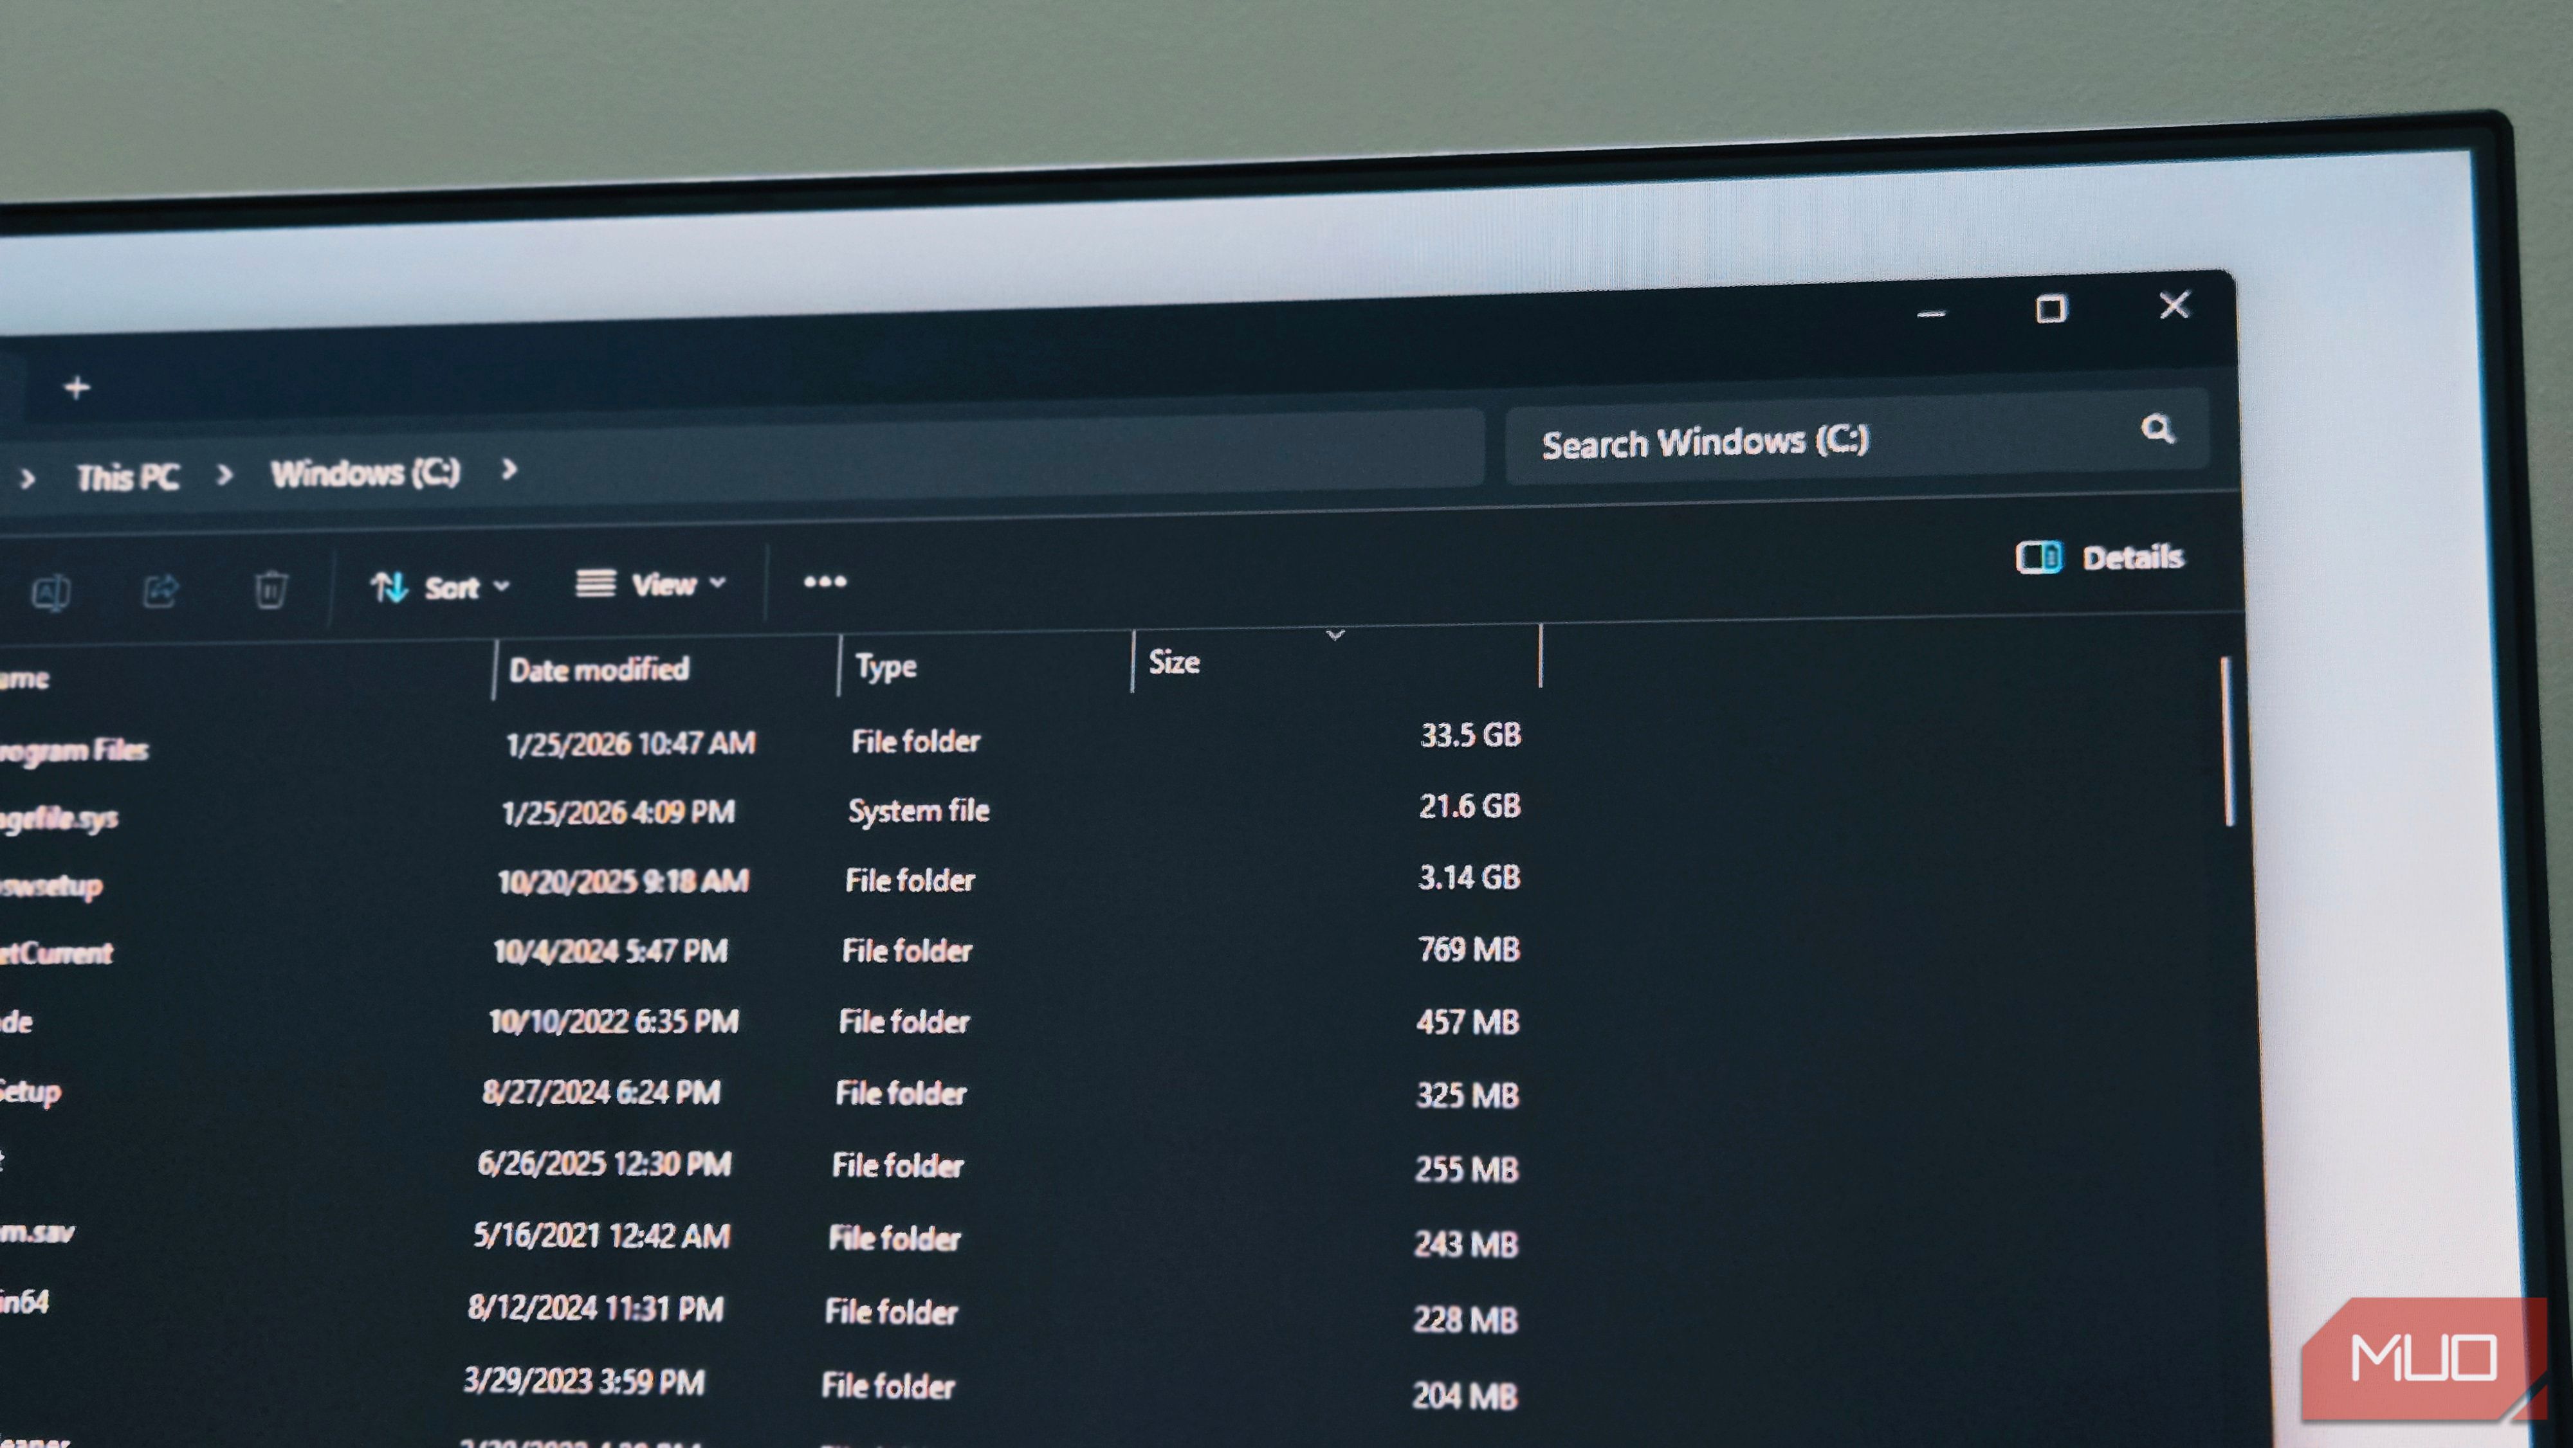The height and width of the screenshot is (1448, 2573).
Task: Select the 33.5 GB size cell
Action: tap(1470, 735)
